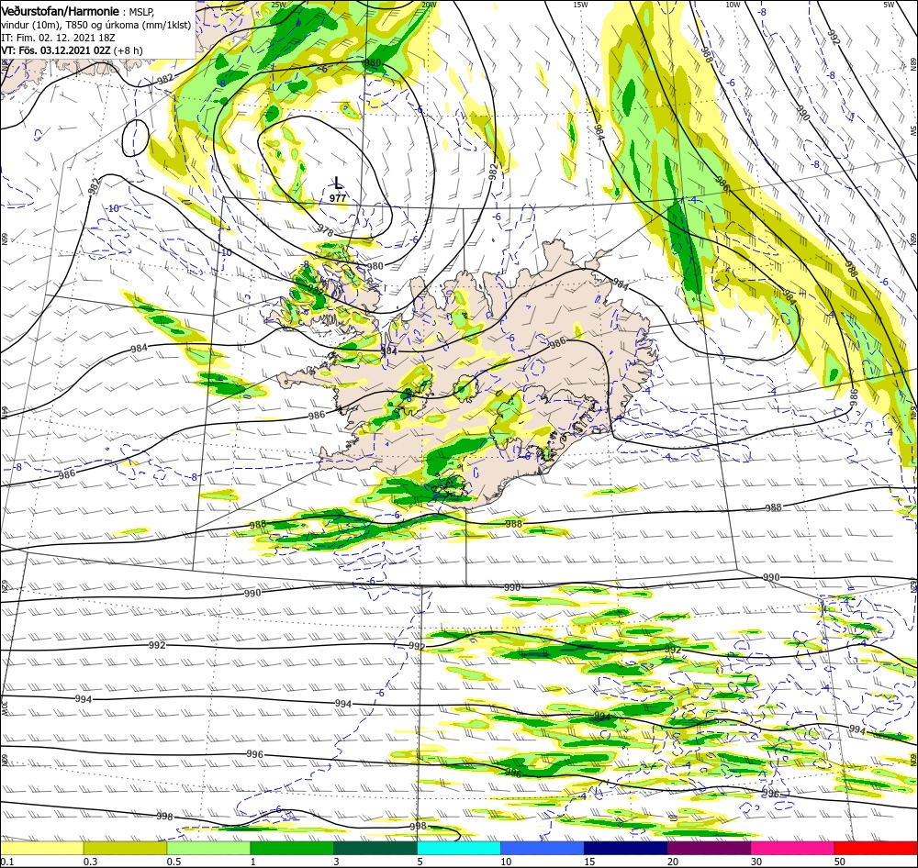Pick the cyan 5–10 legend swatch
The image size is (918, 868).
[x=459, y=848]
